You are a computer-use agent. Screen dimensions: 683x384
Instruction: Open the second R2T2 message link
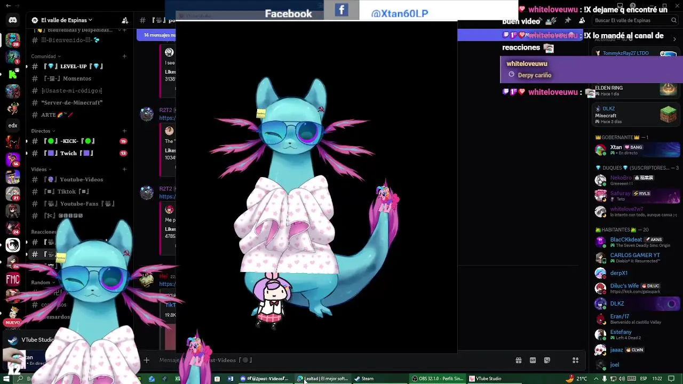click(167, 196)
